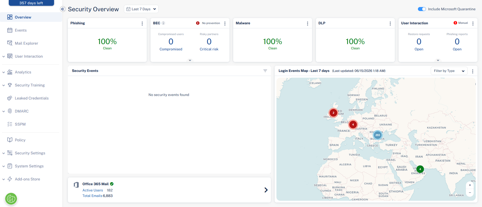Open the Last 7 Days date range dropdown
Image resolution: width=482 pixels, height=207 pixels.
tap(141, 9)
